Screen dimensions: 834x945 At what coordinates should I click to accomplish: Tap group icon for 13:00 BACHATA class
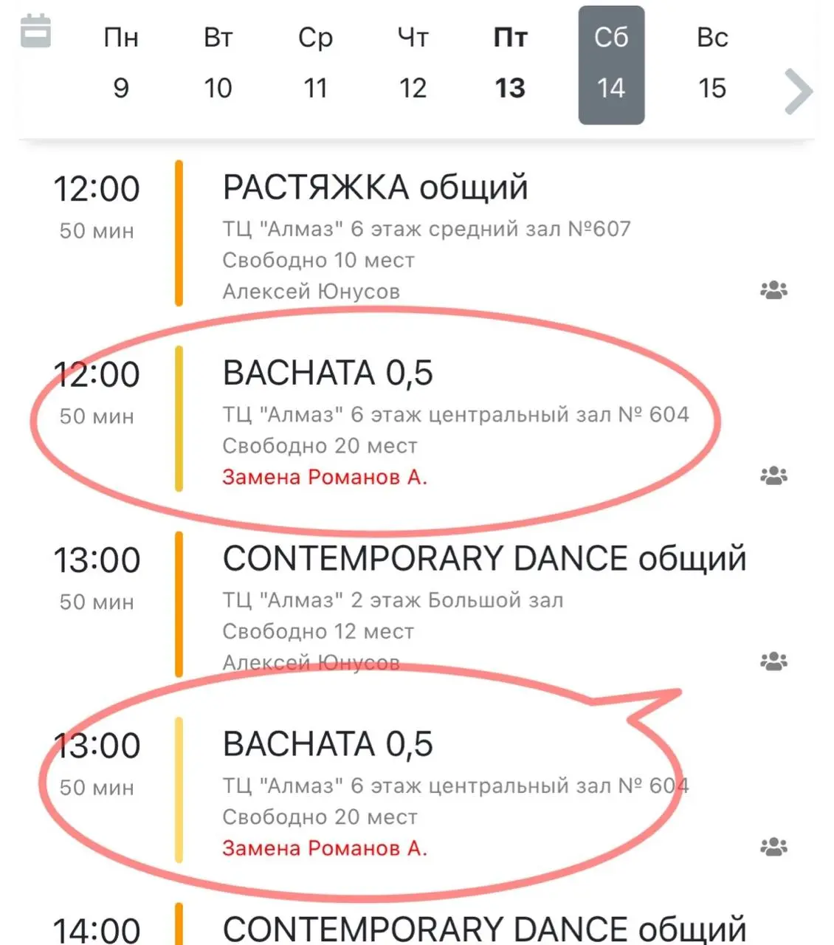[x=773, y=846]
